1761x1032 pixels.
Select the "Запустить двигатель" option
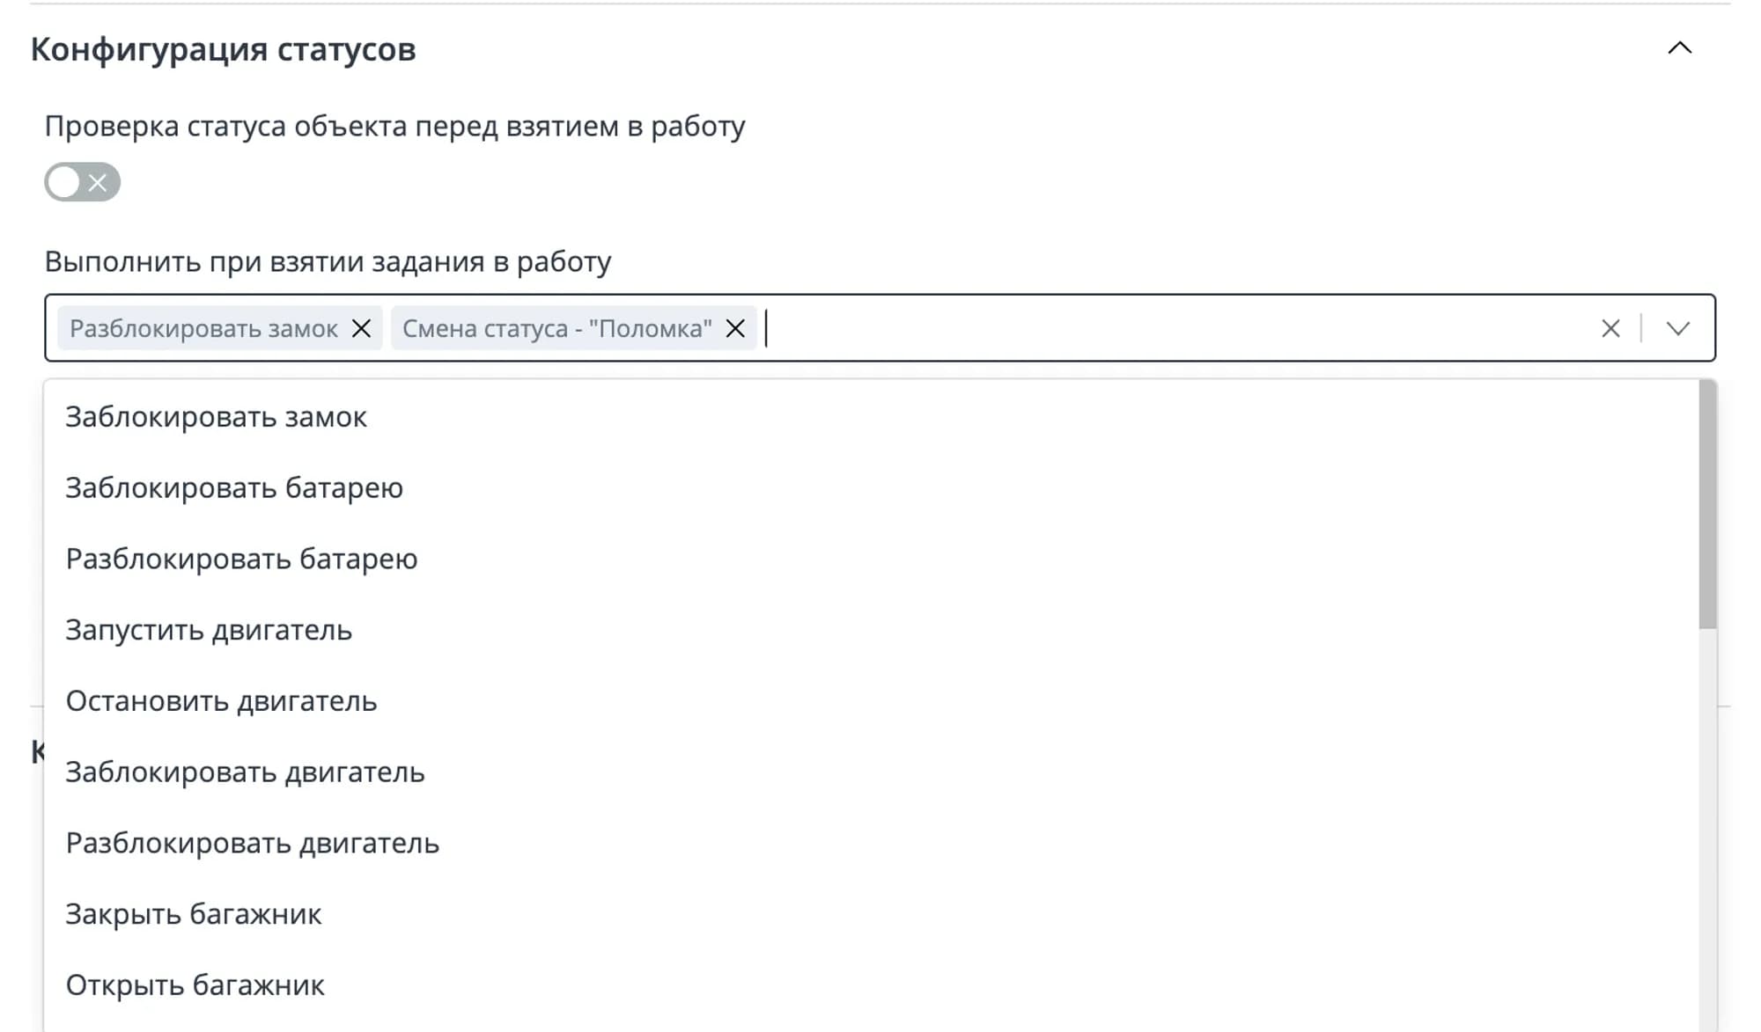(x=209, y=630)
